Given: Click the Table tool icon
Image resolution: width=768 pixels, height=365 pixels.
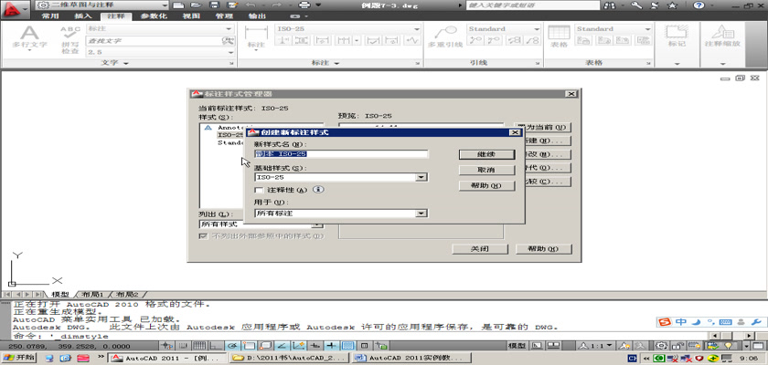Looking at the screenshot, I should (559, 33).
